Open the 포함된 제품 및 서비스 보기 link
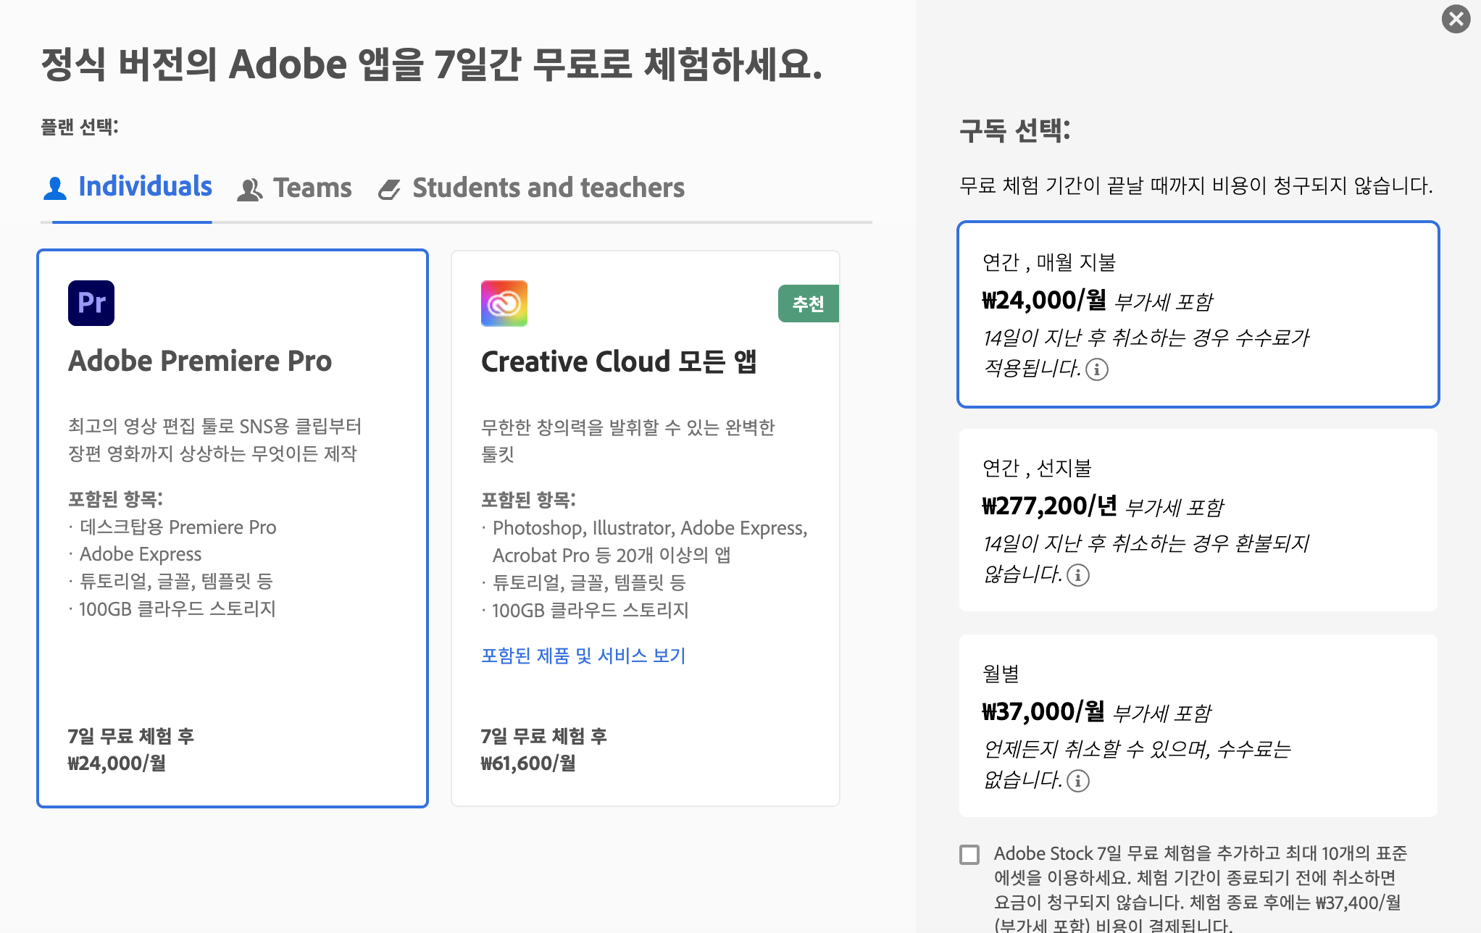Viewport: 1481px width, 933px height. coord(583,656)
